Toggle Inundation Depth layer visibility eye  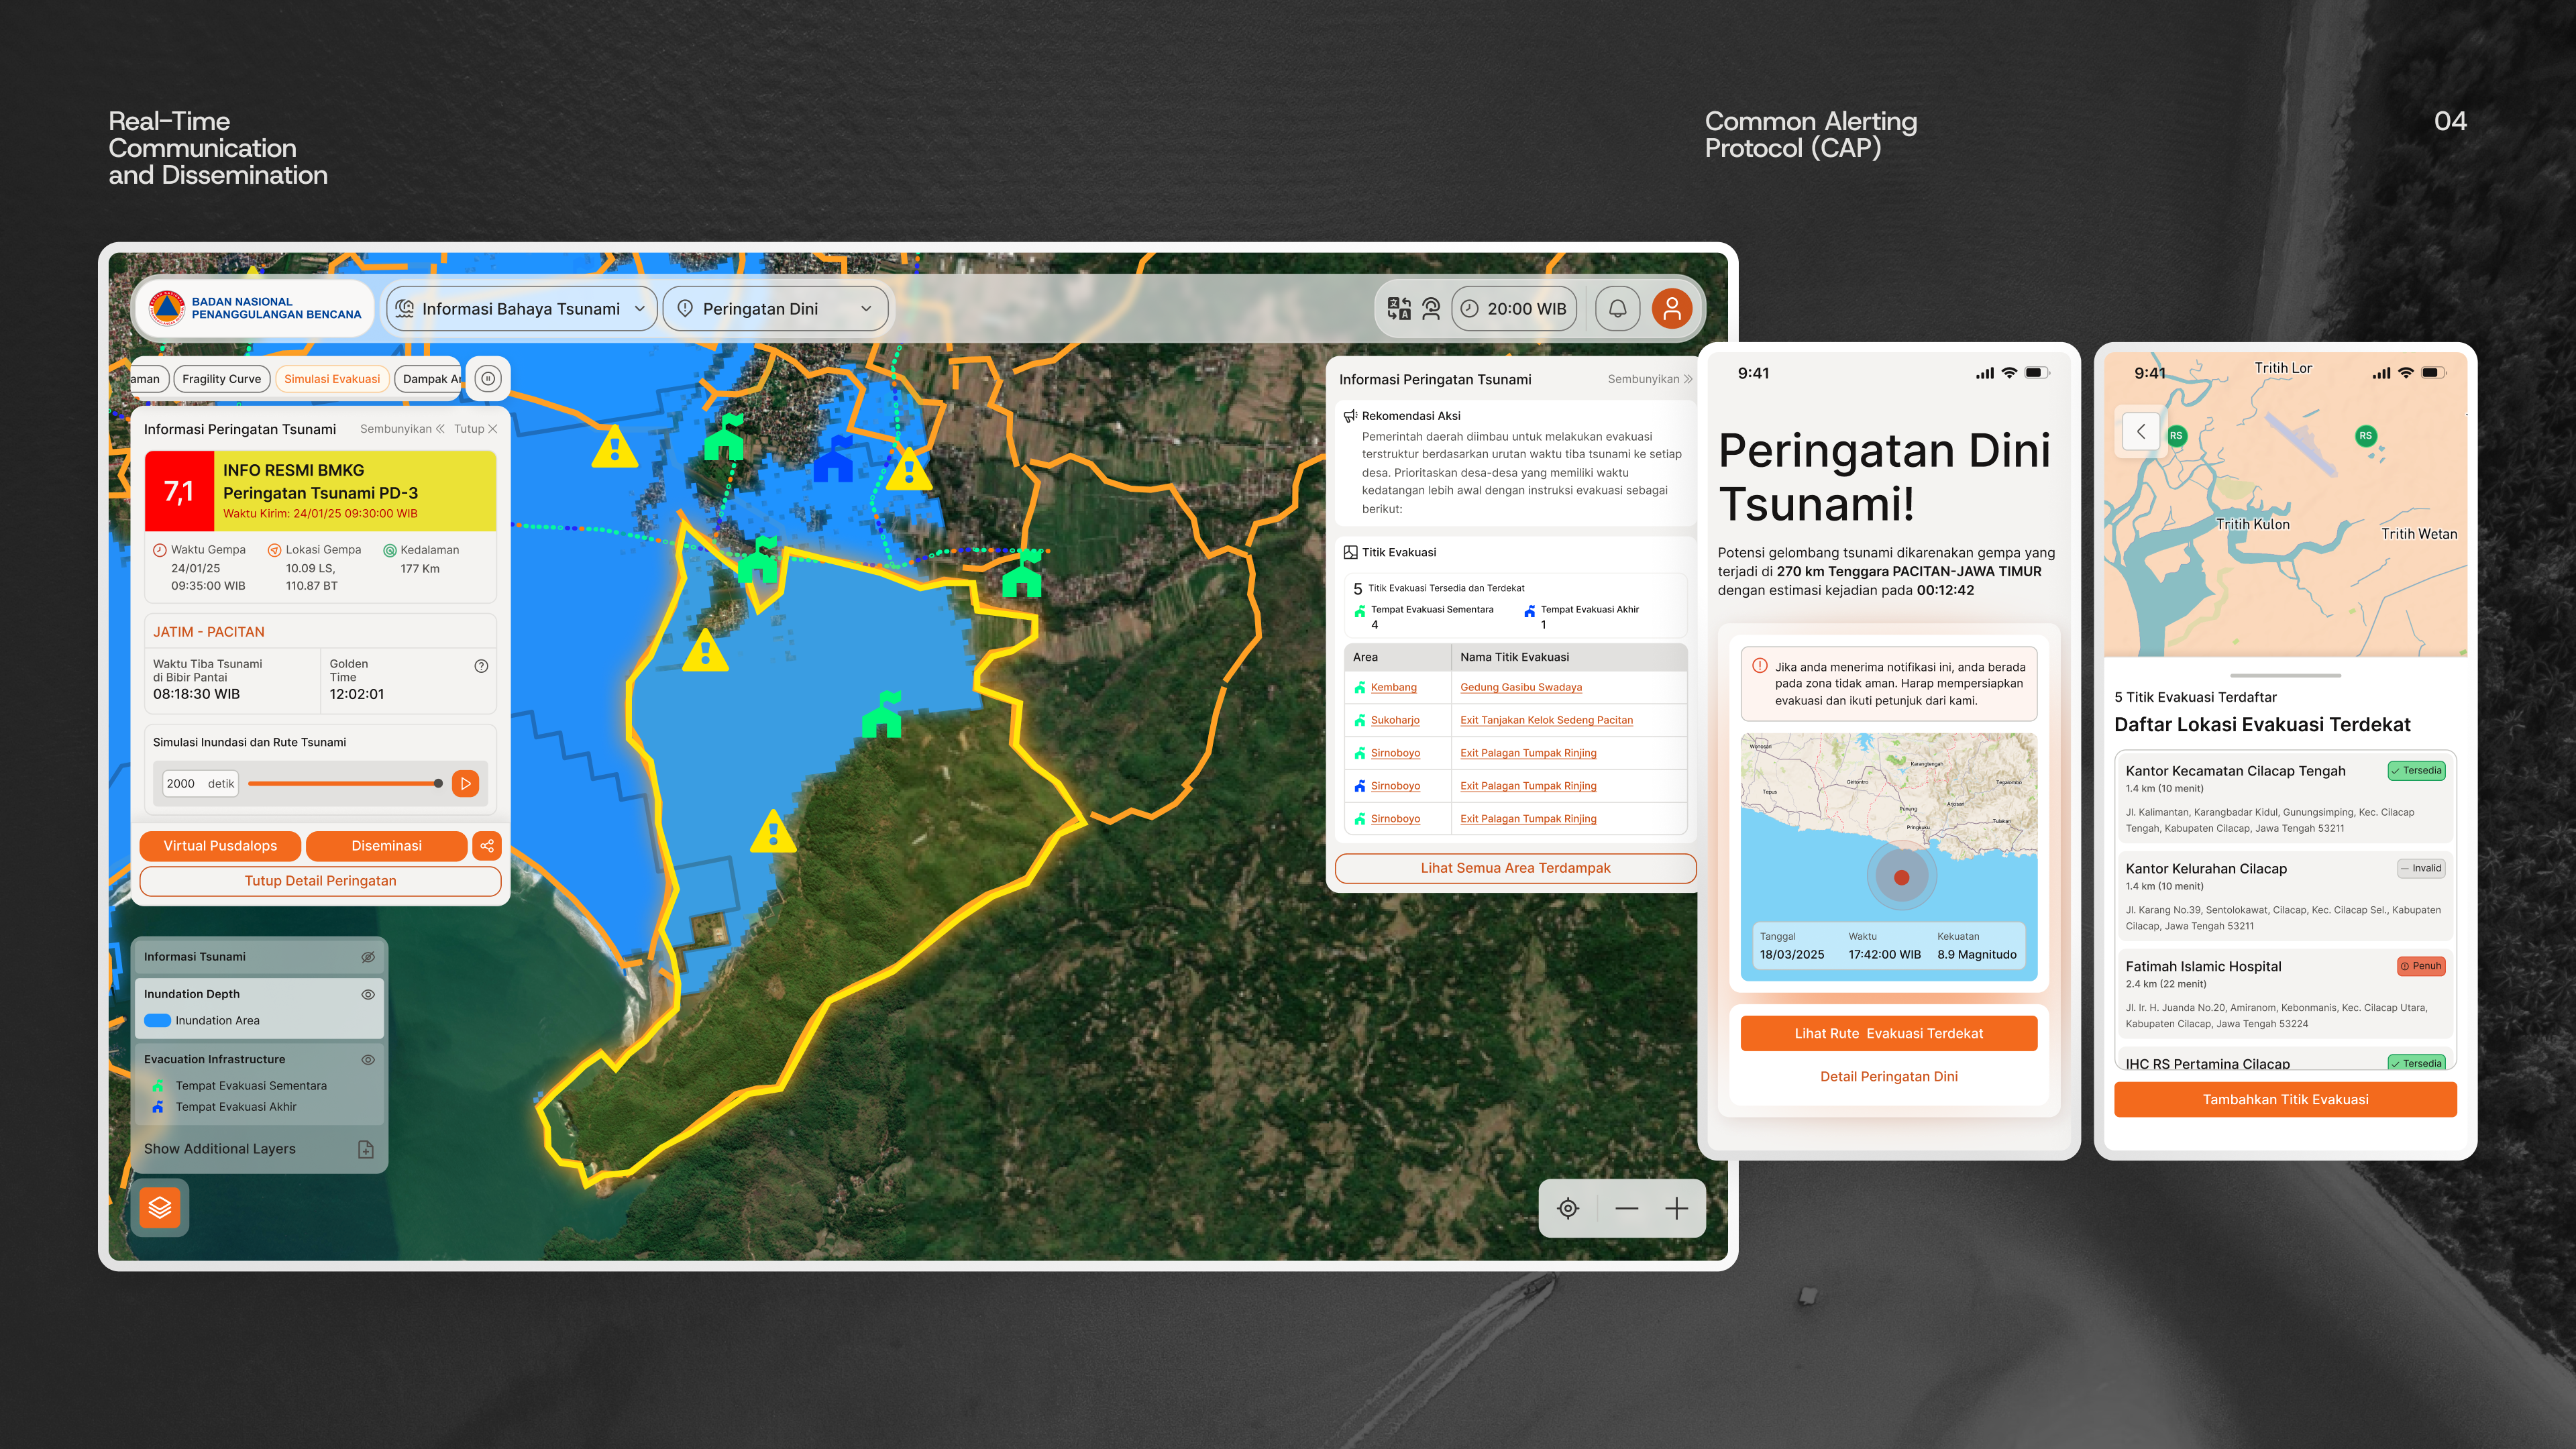[367, 994]
